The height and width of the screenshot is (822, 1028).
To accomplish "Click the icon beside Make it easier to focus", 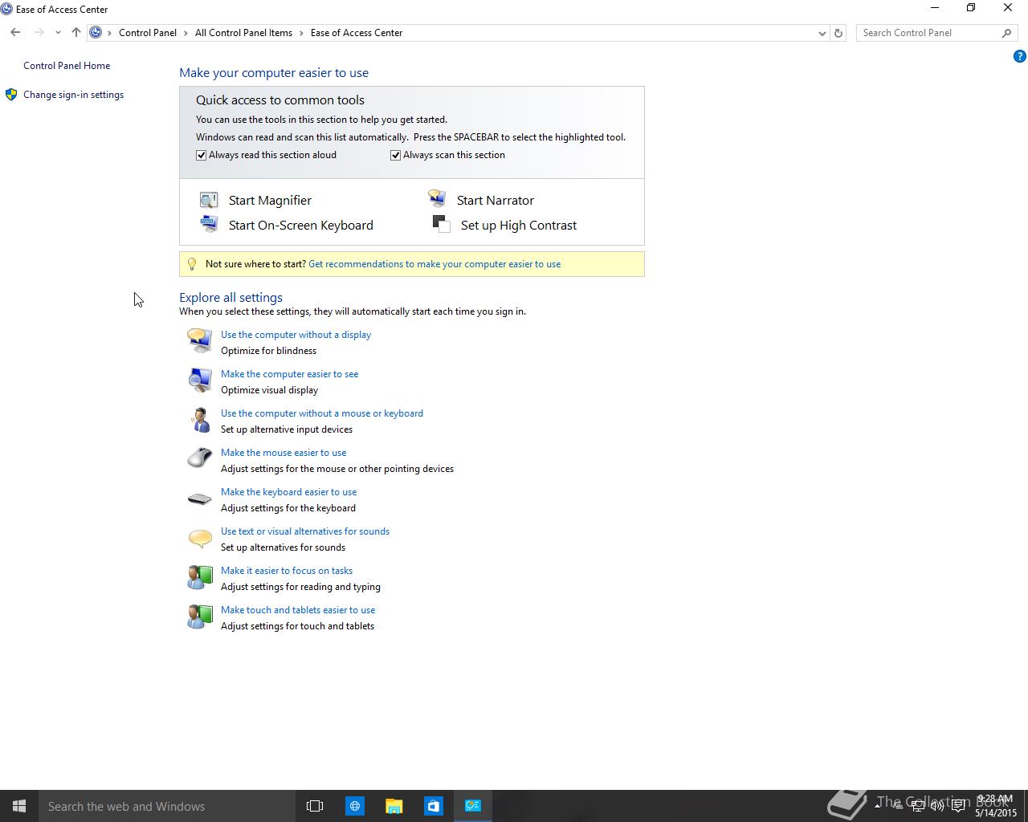I will coord(200,576).
